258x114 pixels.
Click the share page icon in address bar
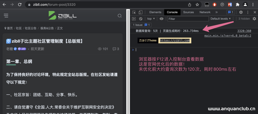[x=189, y=5]
